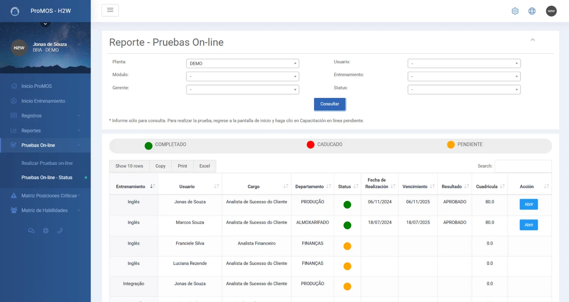569x302 pixels.
Task: Toggle the hamburger sidebar menu button
Action: pyautogui.click(x=110, y=10)
